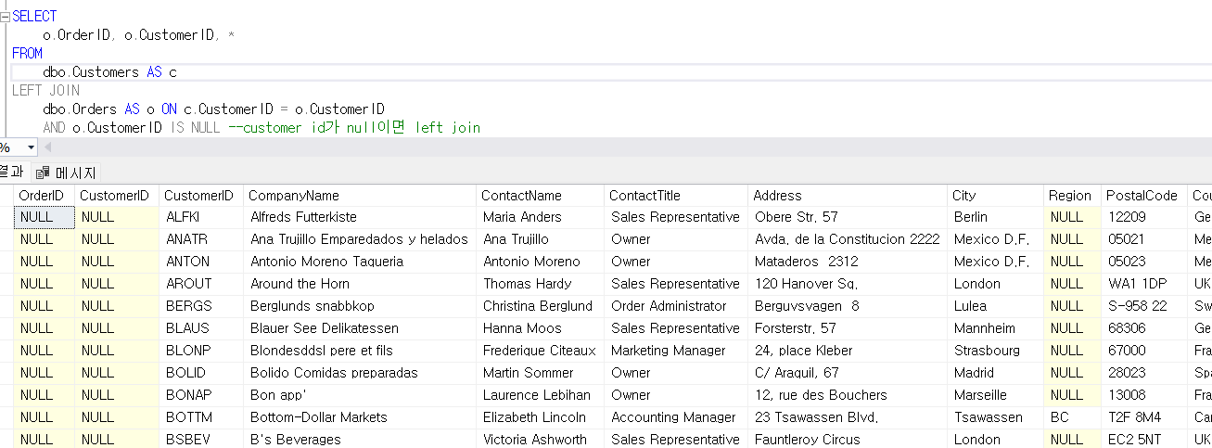Viewport: 1212px width, 448px height.
Task: Click the Tsawassen city cell
Action: 995,417
